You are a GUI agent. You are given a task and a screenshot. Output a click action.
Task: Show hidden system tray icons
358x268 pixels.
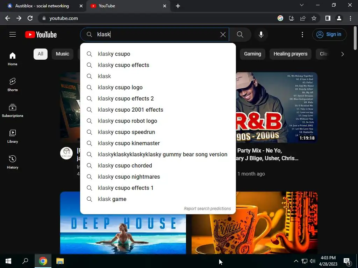click(x=296, y=261)
